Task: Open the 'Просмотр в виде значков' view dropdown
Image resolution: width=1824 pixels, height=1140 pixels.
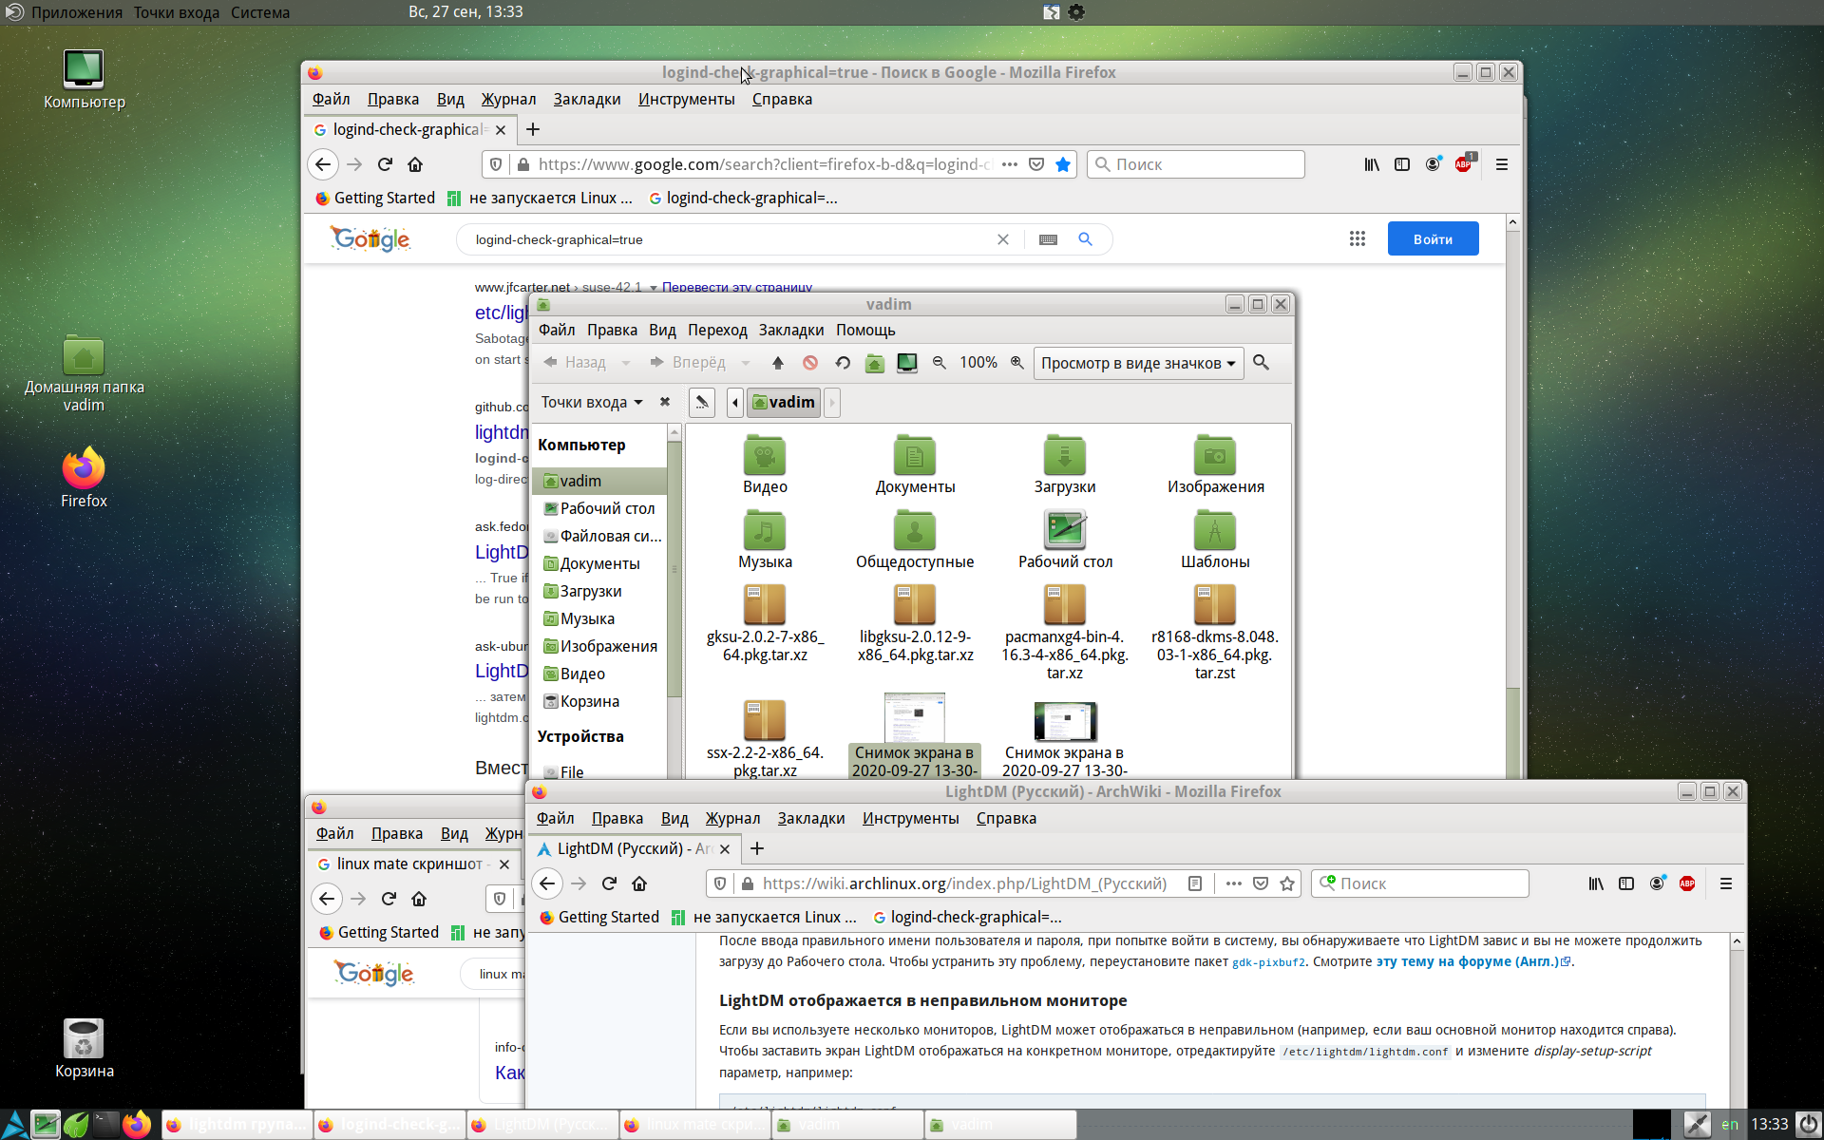Action: [1138, 363]
